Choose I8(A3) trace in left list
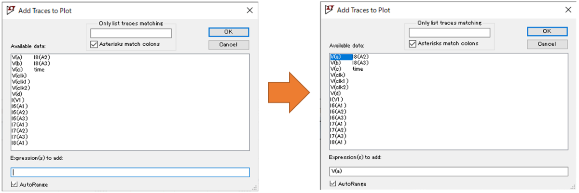This screenshot has height=193, width=579. [41, 64]
